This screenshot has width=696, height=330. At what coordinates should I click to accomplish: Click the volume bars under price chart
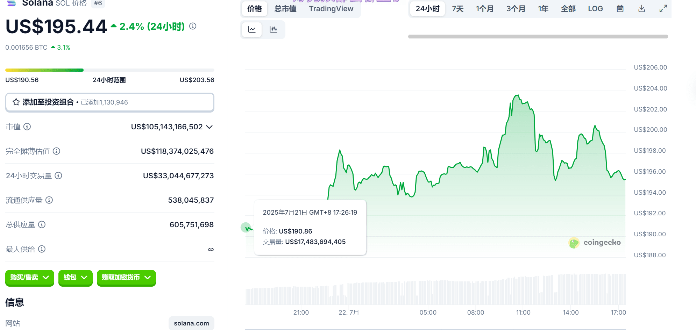point(436,290)
